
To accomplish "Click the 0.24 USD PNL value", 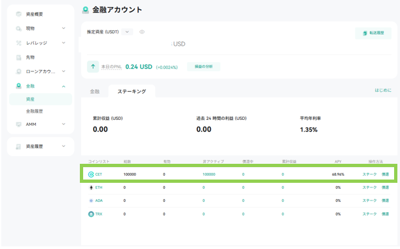I will coord(139,67).
